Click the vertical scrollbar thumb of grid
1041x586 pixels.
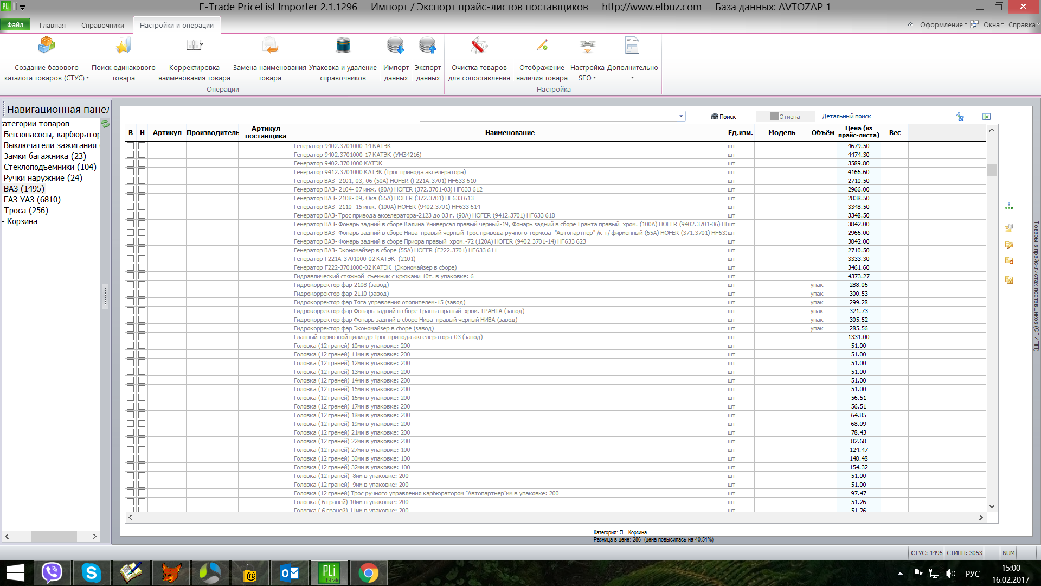992,170
